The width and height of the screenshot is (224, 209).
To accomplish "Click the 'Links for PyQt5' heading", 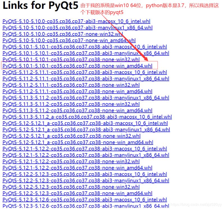I will click(41, 5).
